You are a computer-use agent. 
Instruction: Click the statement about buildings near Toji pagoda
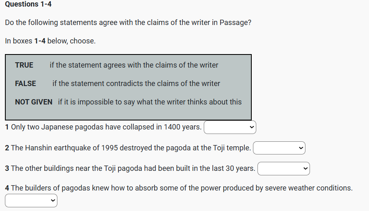pos(133,168)
